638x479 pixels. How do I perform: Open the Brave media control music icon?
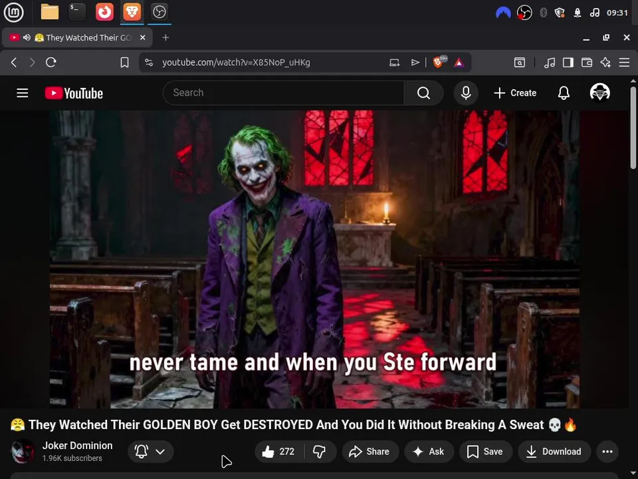(550, 63)
